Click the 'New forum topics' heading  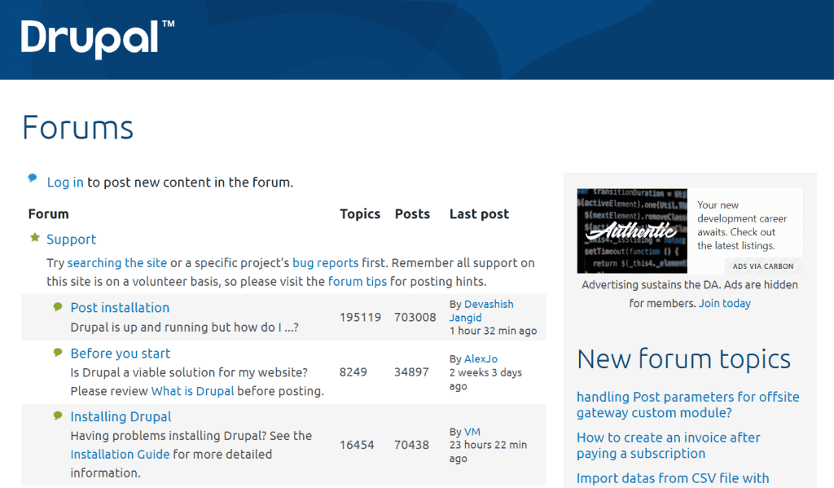(683, 359)
